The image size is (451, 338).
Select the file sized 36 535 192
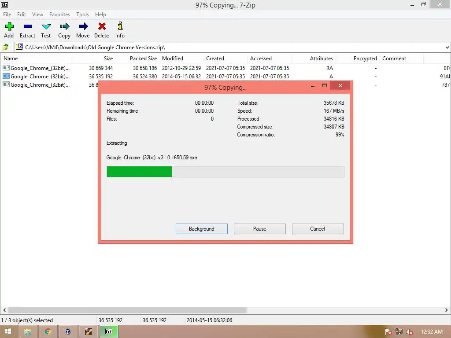tap(225, 77)
